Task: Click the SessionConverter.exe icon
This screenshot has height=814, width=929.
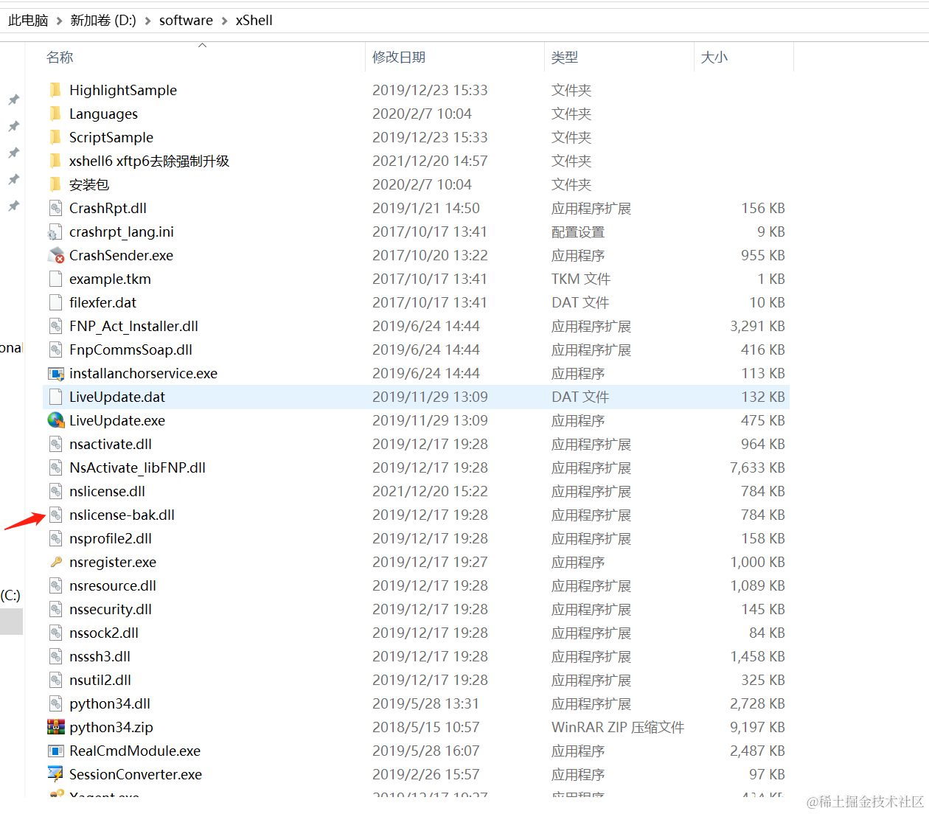Action: [x=55, y=774]
